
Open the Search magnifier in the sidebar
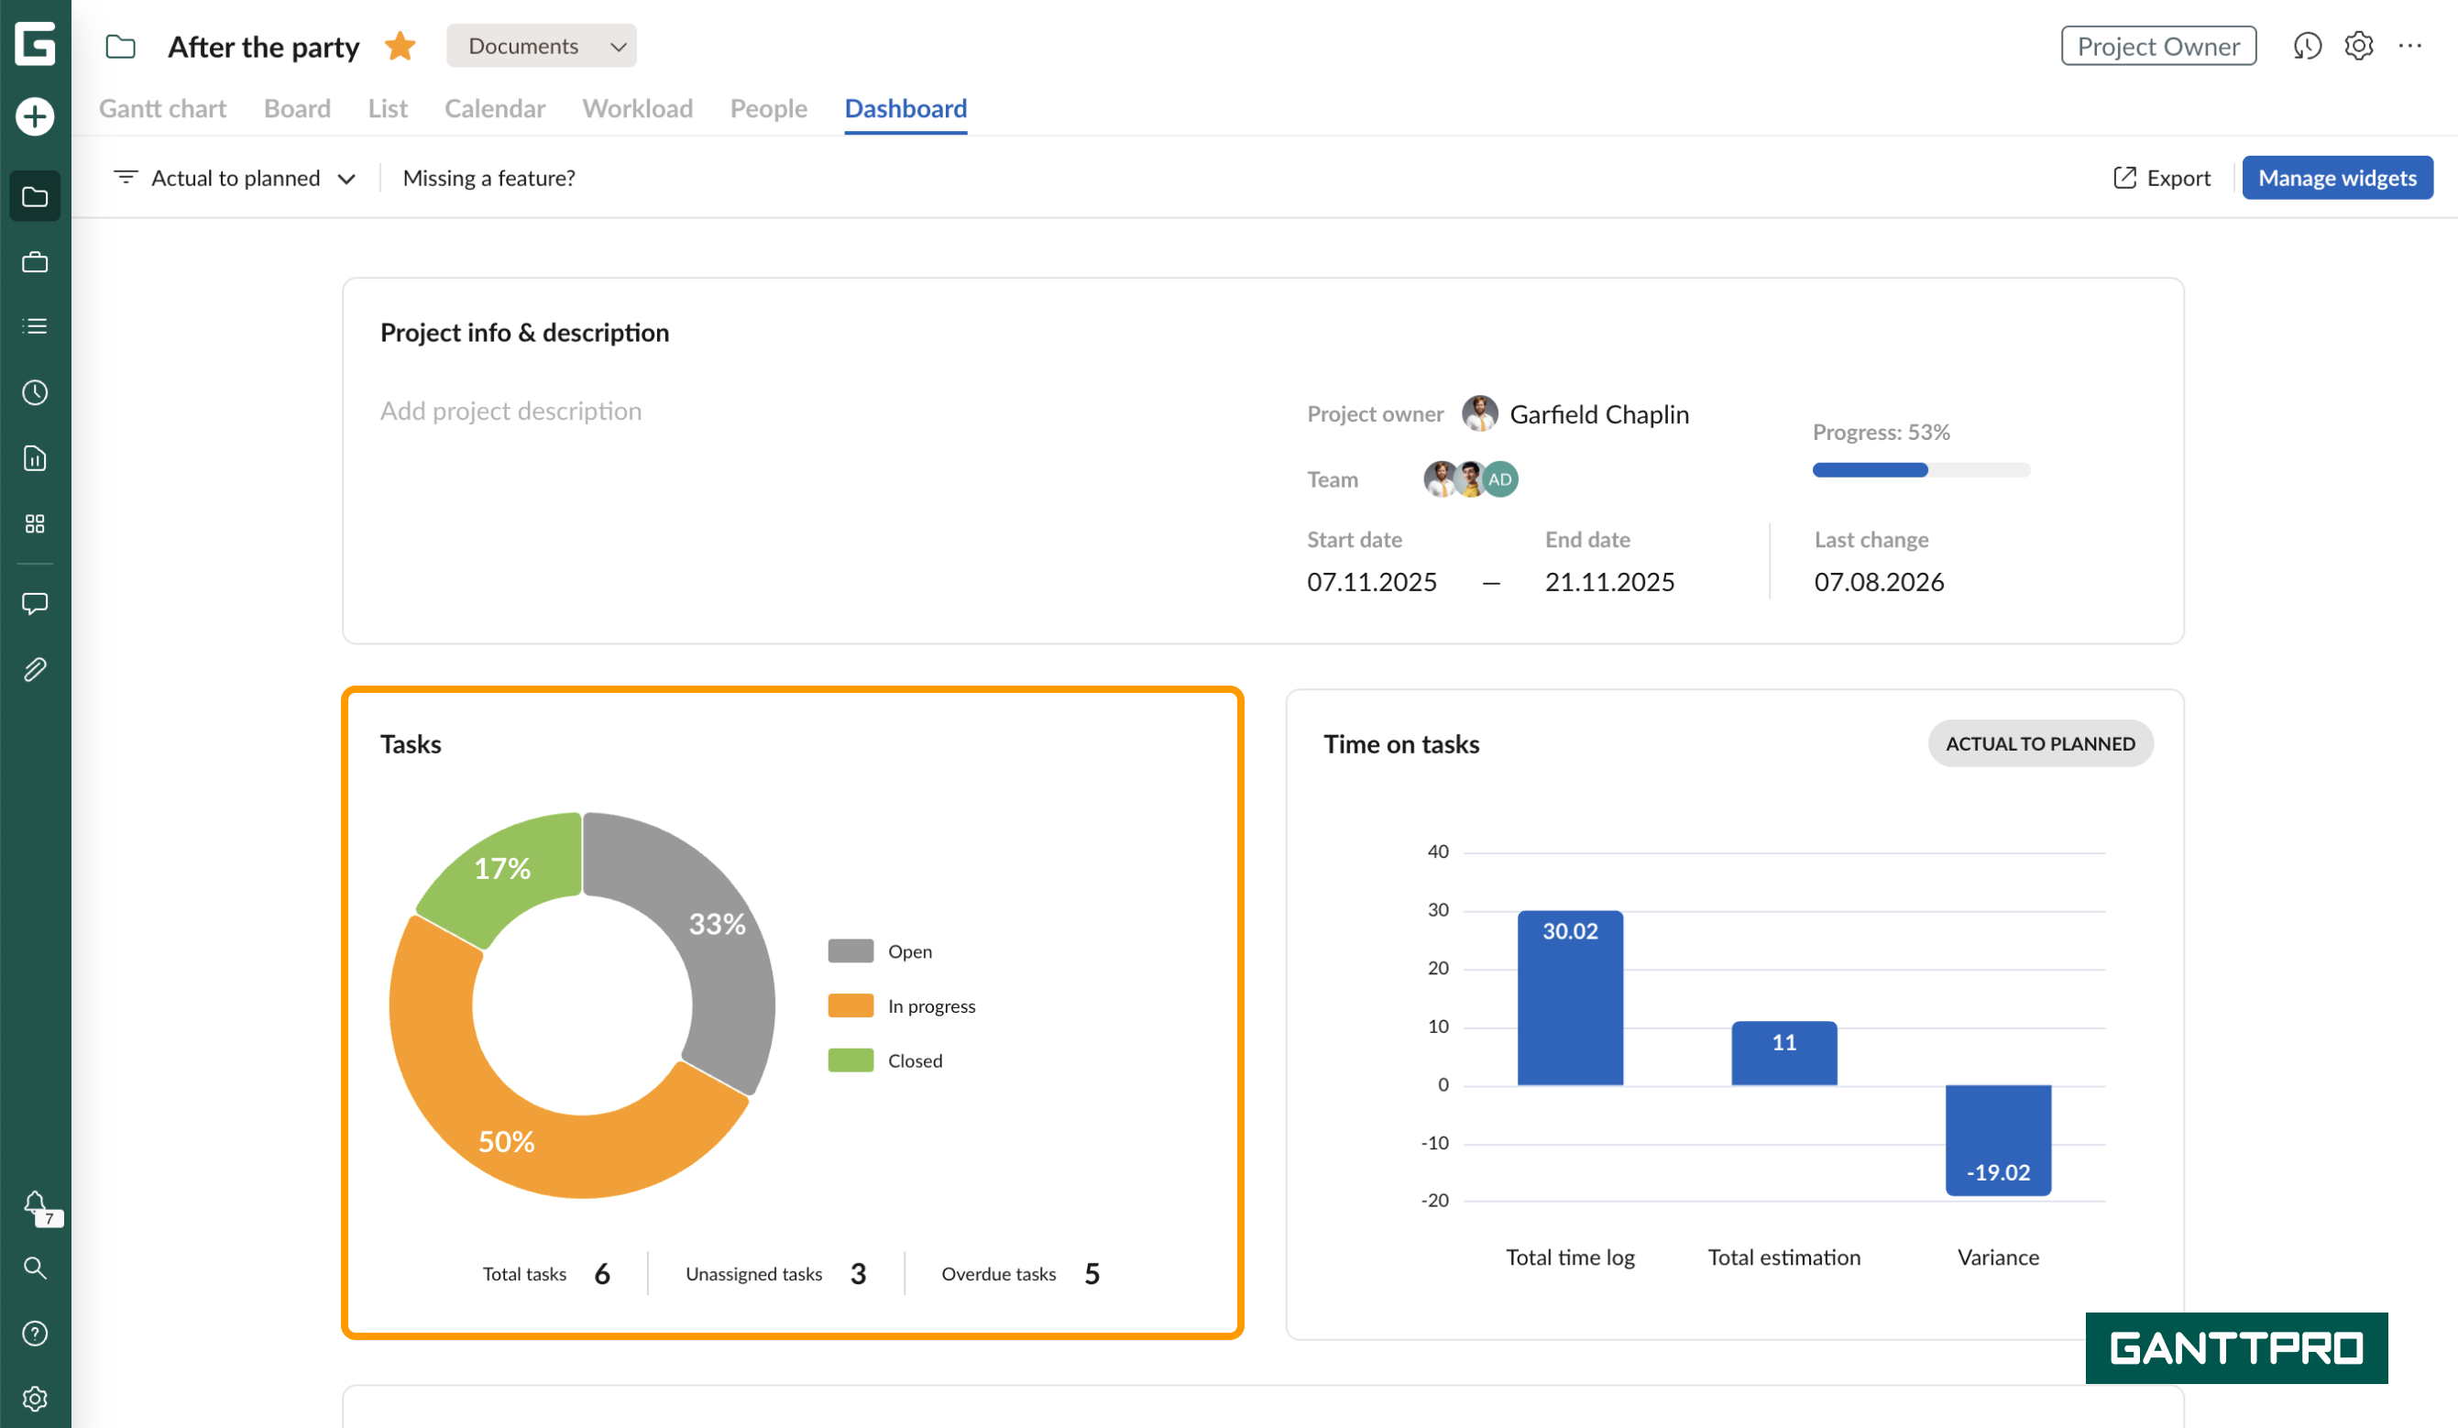pyautogui.click(x=35, y=1268)
